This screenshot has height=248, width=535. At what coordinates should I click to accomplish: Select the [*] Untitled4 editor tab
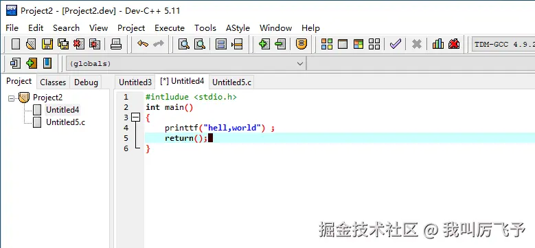point(182,81)
